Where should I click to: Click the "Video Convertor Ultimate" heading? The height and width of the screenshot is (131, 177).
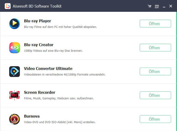[x=48, y=68]
